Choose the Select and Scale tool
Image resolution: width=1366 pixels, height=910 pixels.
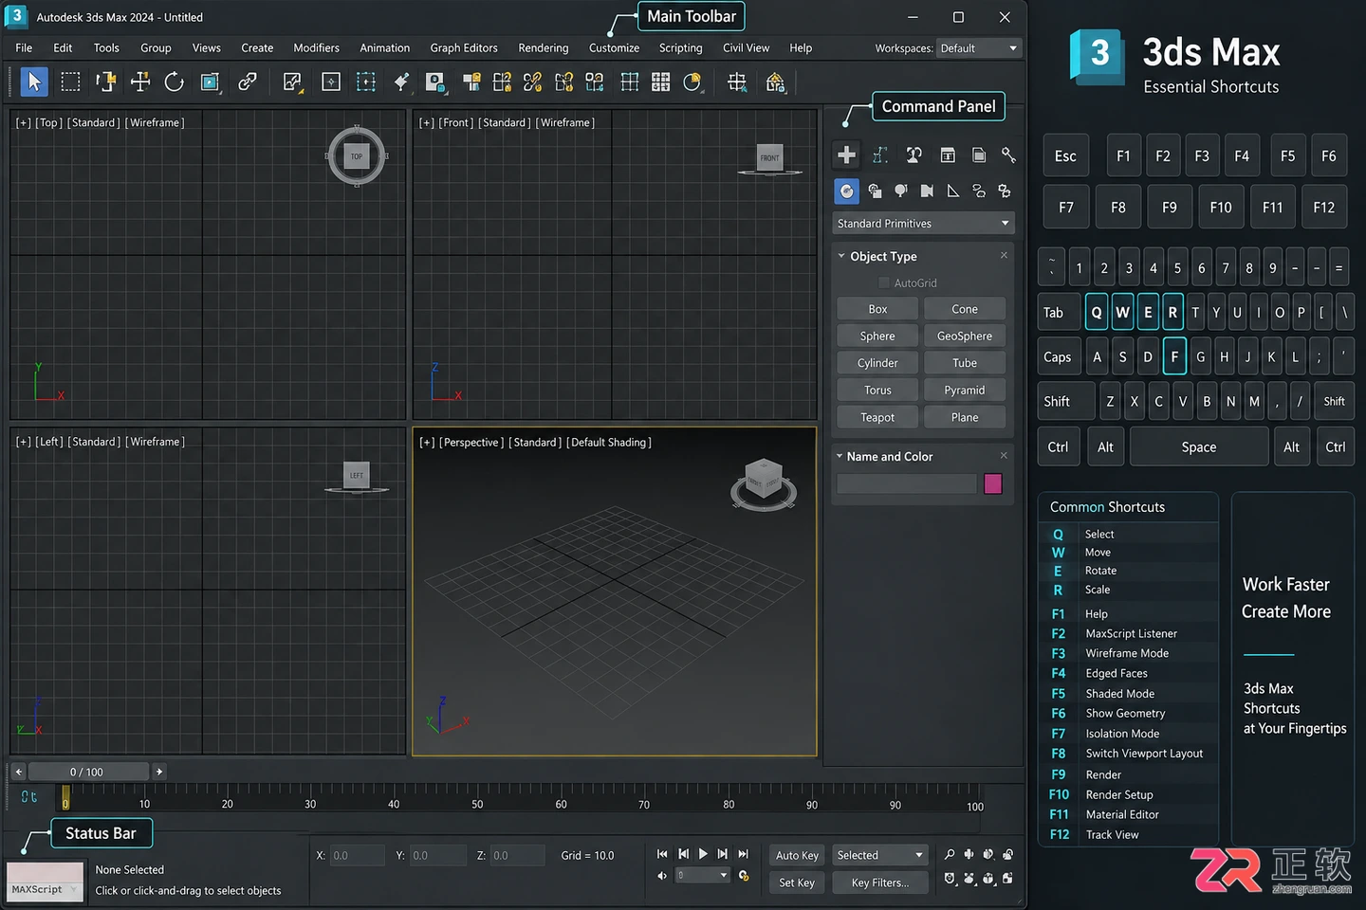[211, 82]
